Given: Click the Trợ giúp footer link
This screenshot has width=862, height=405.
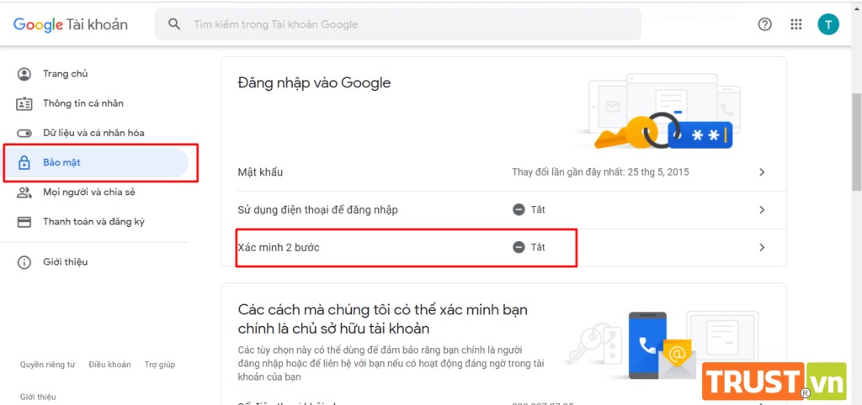Looking at the screenshot, I should (x=160, y=365).
